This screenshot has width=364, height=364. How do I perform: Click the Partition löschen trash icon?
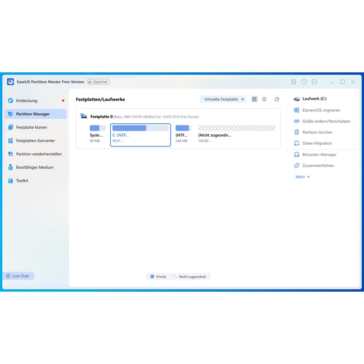(297, 132)
